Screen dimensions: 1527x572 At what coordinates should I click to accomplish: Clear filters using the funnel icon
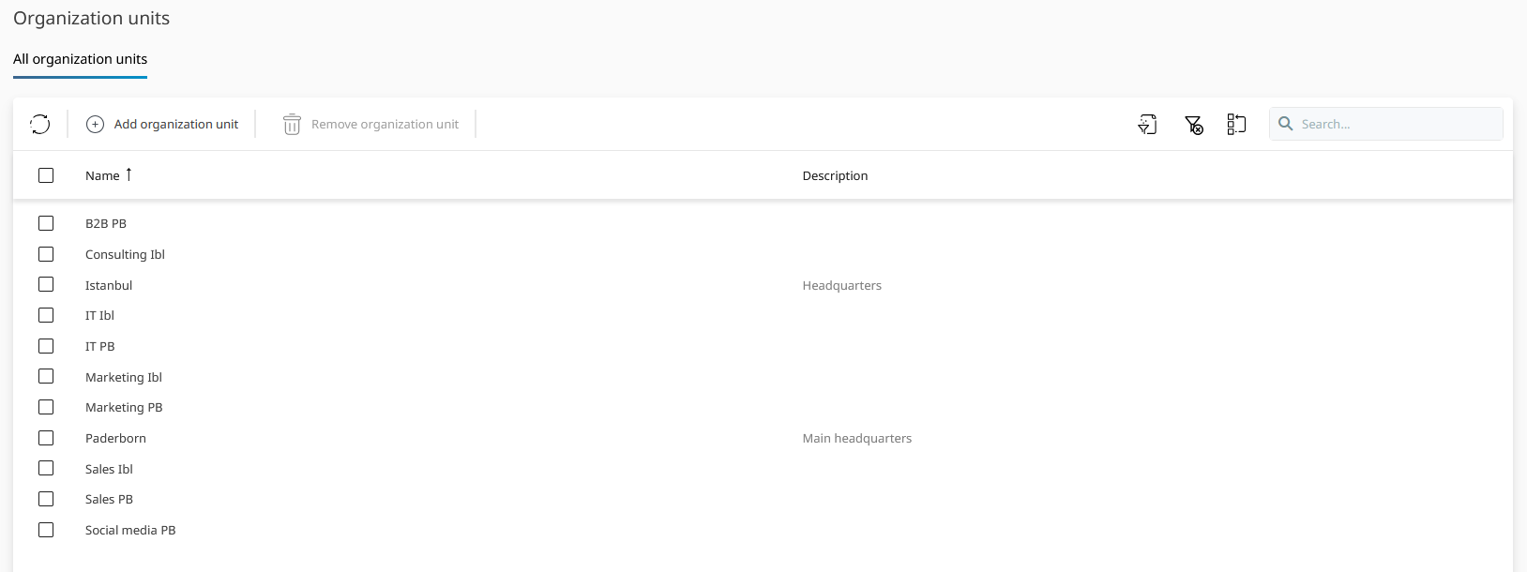(1193, 124)
